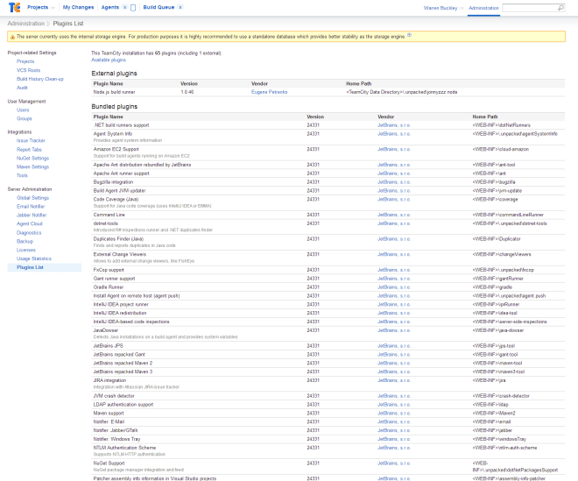Open Issue Tracker integrations

coord(31,141)
